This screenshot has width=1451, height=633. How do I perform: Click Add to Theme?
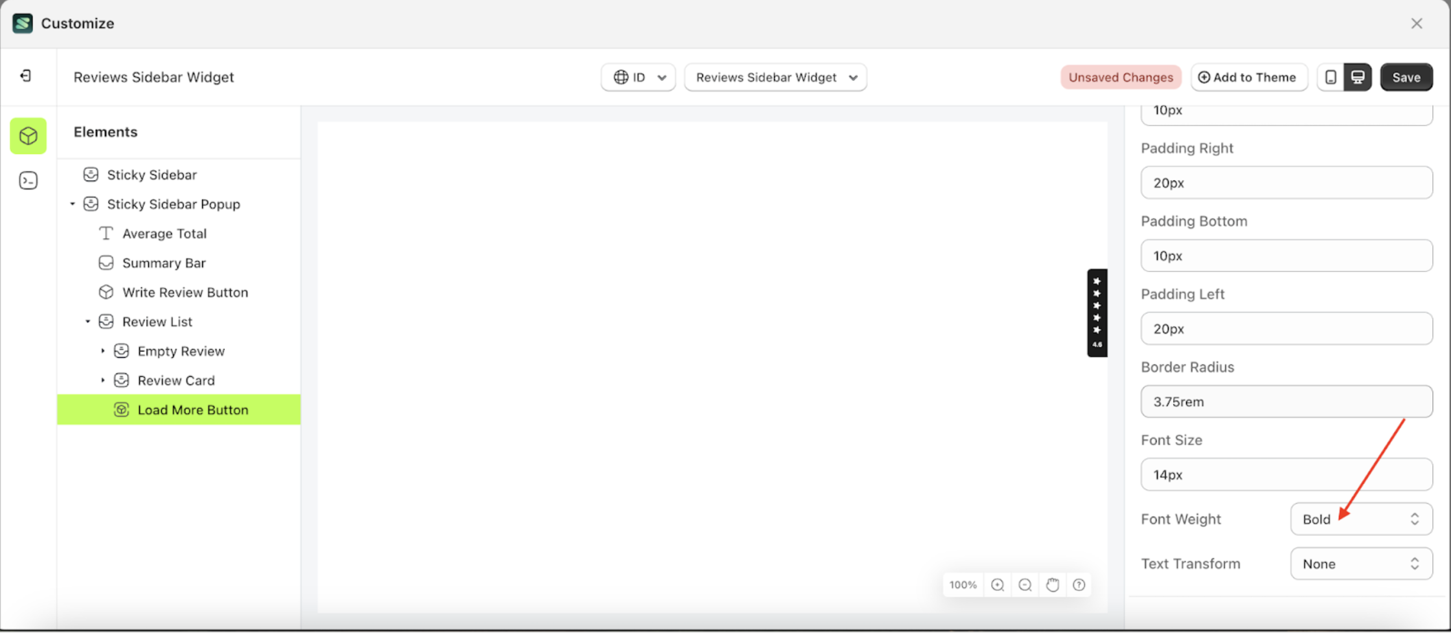tap(1249, 77)
